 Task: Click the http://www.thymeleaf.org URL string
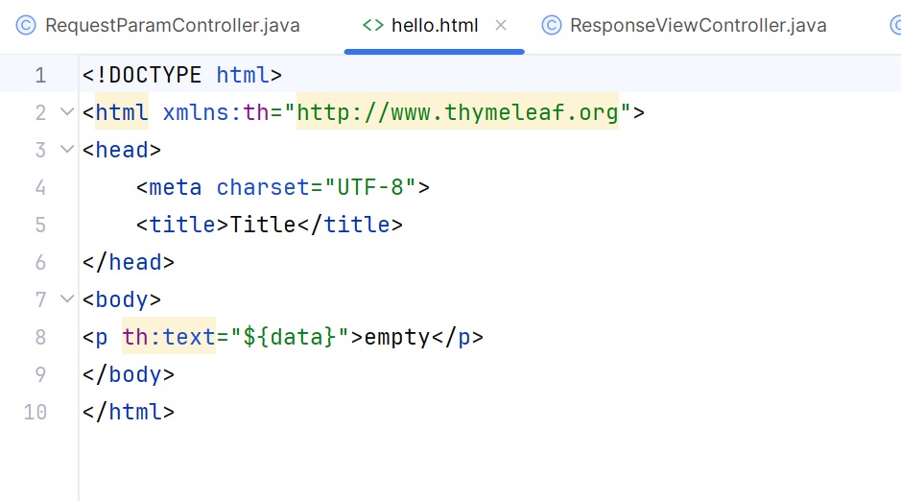pos(458,112)
